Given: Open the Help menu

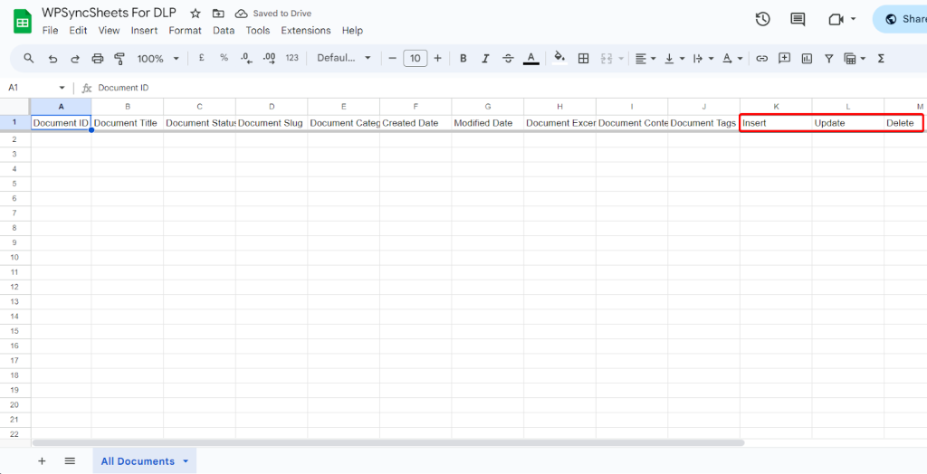Looking at the screenshot, I should (x=352, y=30).
